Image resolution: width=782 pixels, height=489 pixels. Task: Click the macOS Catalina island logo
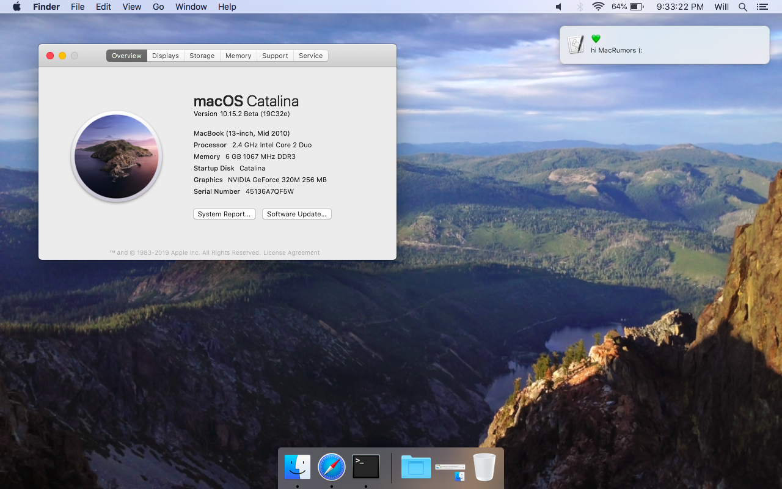(117, 156)
